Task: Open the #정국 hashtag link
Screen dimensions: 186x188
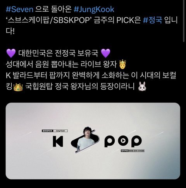Action: click(152, 20)
